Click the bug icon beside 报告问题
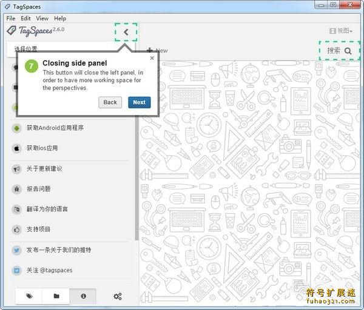This screenshot has height=310, width=364. pyautogui.click(x=17, y=189)
